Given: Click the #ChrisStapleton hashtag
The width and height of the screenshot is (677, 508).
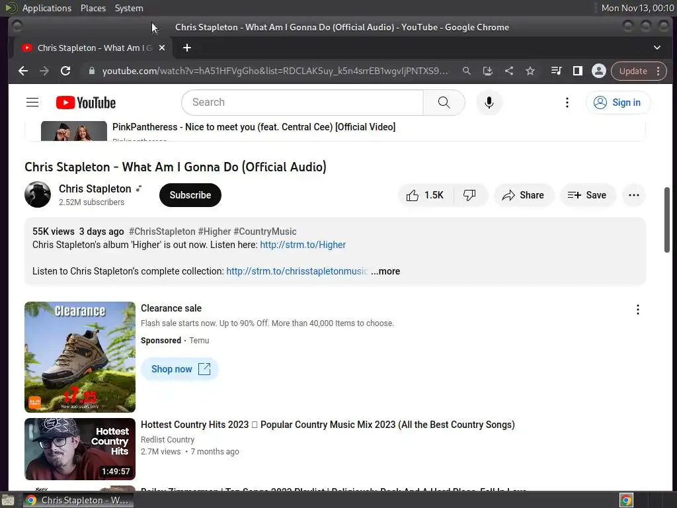Looking at the screenshot, I should tap(163, 232).
